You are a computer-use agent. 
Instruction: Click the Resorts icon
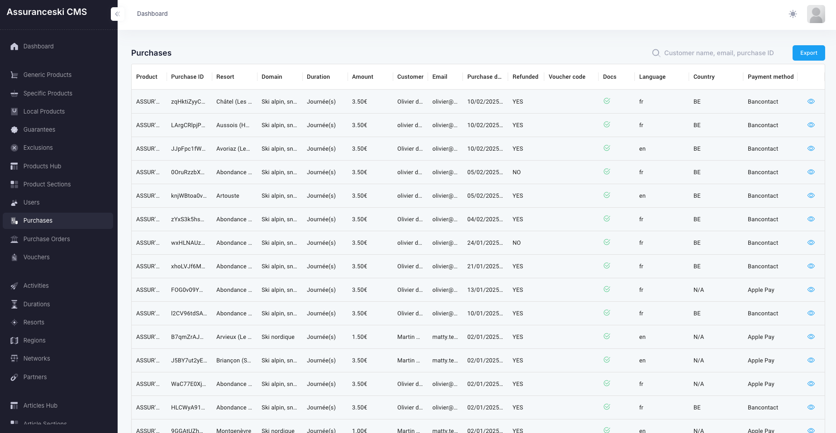14,322
